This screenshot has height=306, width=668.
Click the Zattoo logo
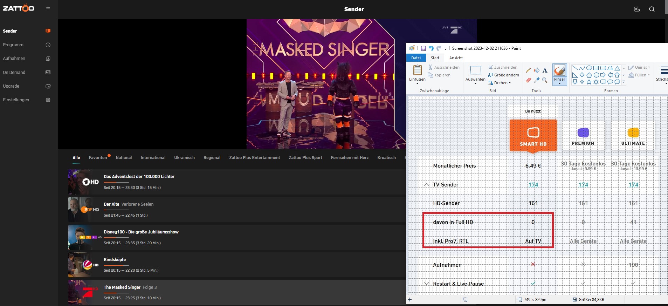(x=19, y=8)
